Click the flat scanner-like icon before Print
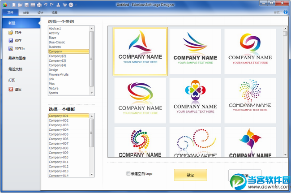 [x=33, y=5]
